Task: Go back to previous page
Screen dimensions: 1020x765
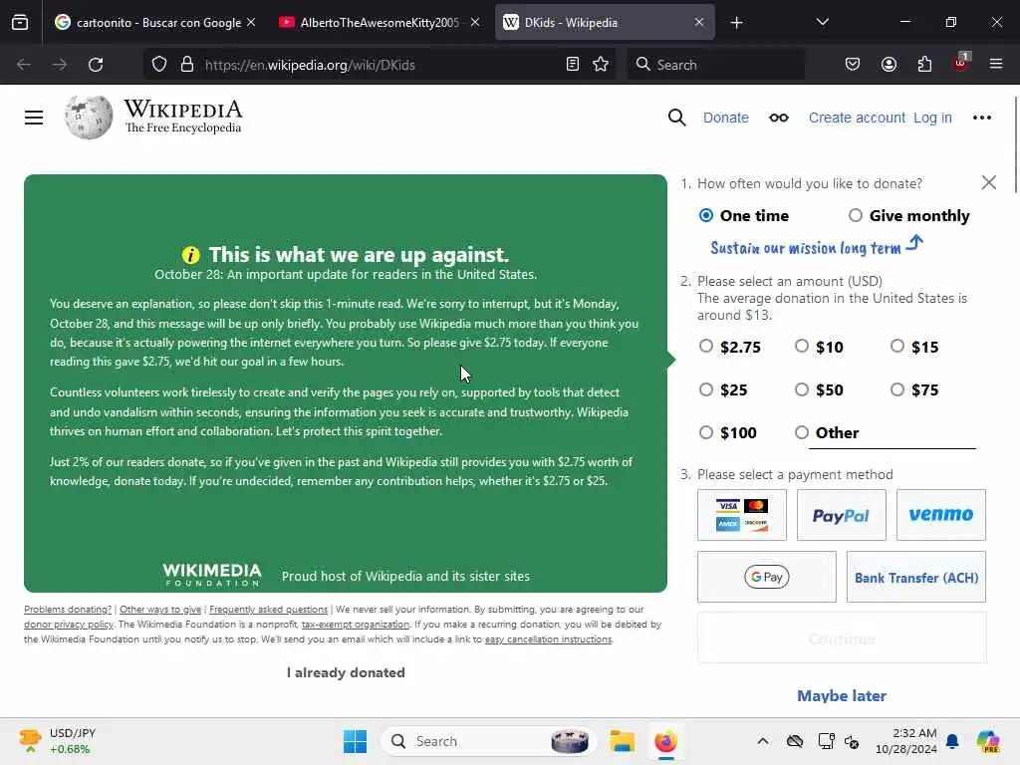Action: [24, 65]
